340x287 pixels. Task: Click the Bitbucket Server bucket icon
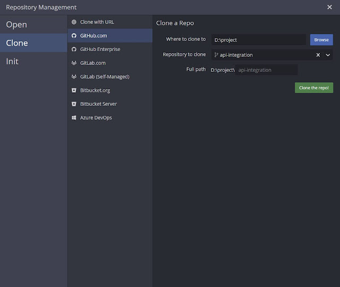point(74,104)
